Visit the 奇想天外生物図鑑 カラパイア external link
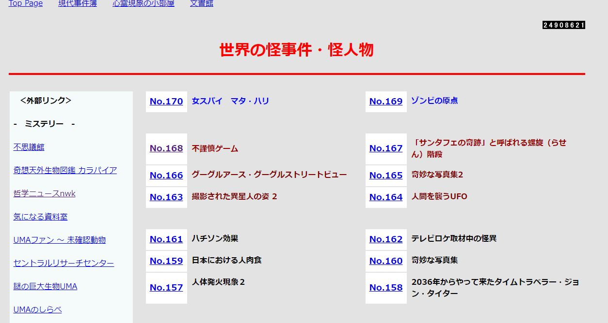Image resolution: width=608 pixels, height=323 pixels. (x=65, y=170)
